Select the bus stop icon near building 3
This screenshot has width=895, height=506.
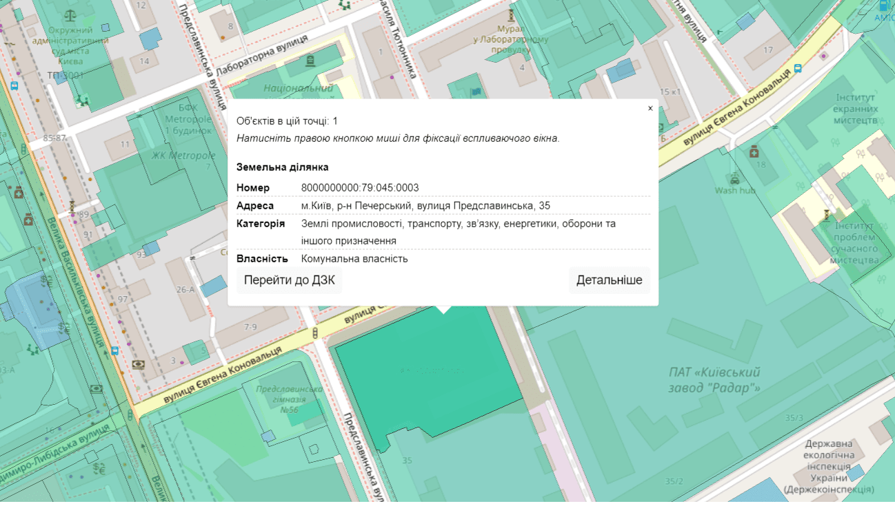114,350
